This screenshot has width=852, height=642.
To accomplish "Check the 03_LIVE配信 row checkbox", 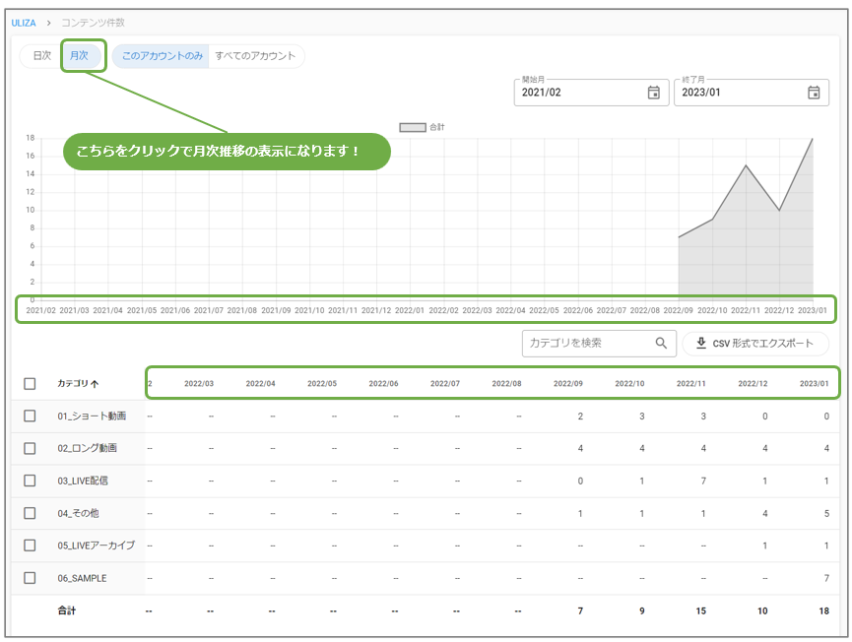I will (x=30, y=481).
